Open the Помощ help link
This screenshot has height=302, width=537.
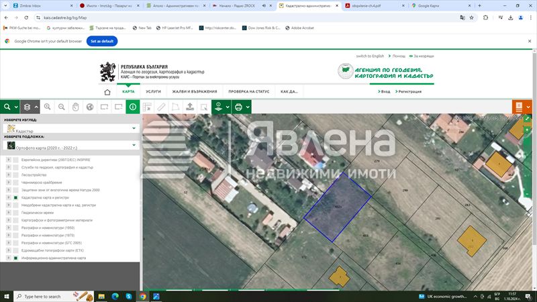click(x=399, y=56)
